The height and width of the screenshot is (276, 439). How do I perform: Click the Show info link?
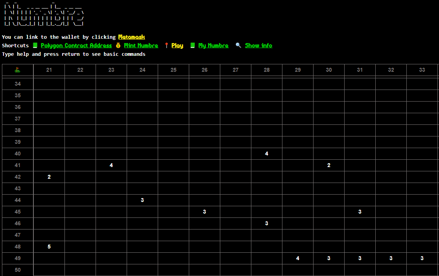[x=258, y=45]
